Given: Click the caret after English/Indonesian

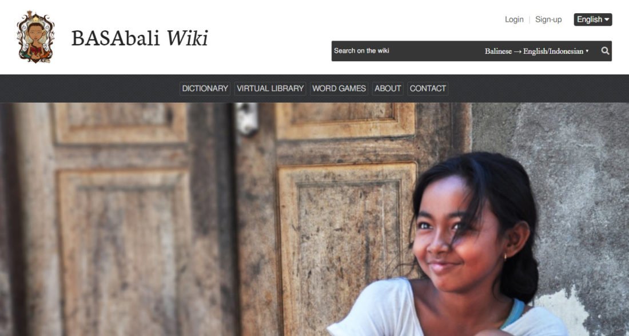Looking at the screenshot, I should click(x=587, y=51).
